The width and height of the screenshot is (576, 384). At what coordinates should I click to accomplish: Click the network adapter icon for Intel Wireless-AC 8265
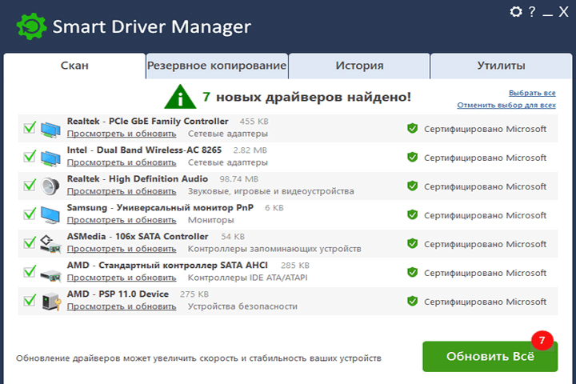(50, 158)
